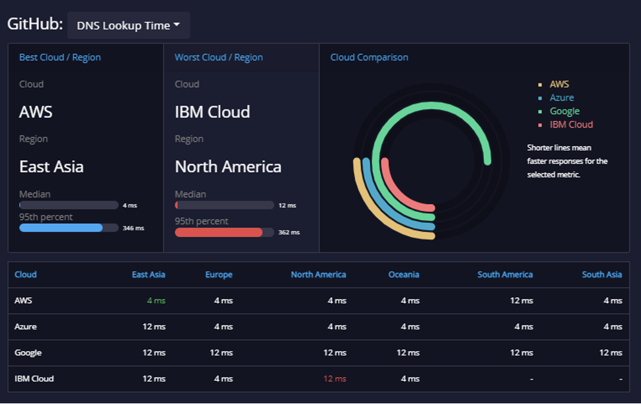Sort the table by the South Asia column

point(602,275)
